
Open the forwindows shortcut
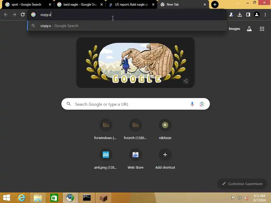[106, 129]
